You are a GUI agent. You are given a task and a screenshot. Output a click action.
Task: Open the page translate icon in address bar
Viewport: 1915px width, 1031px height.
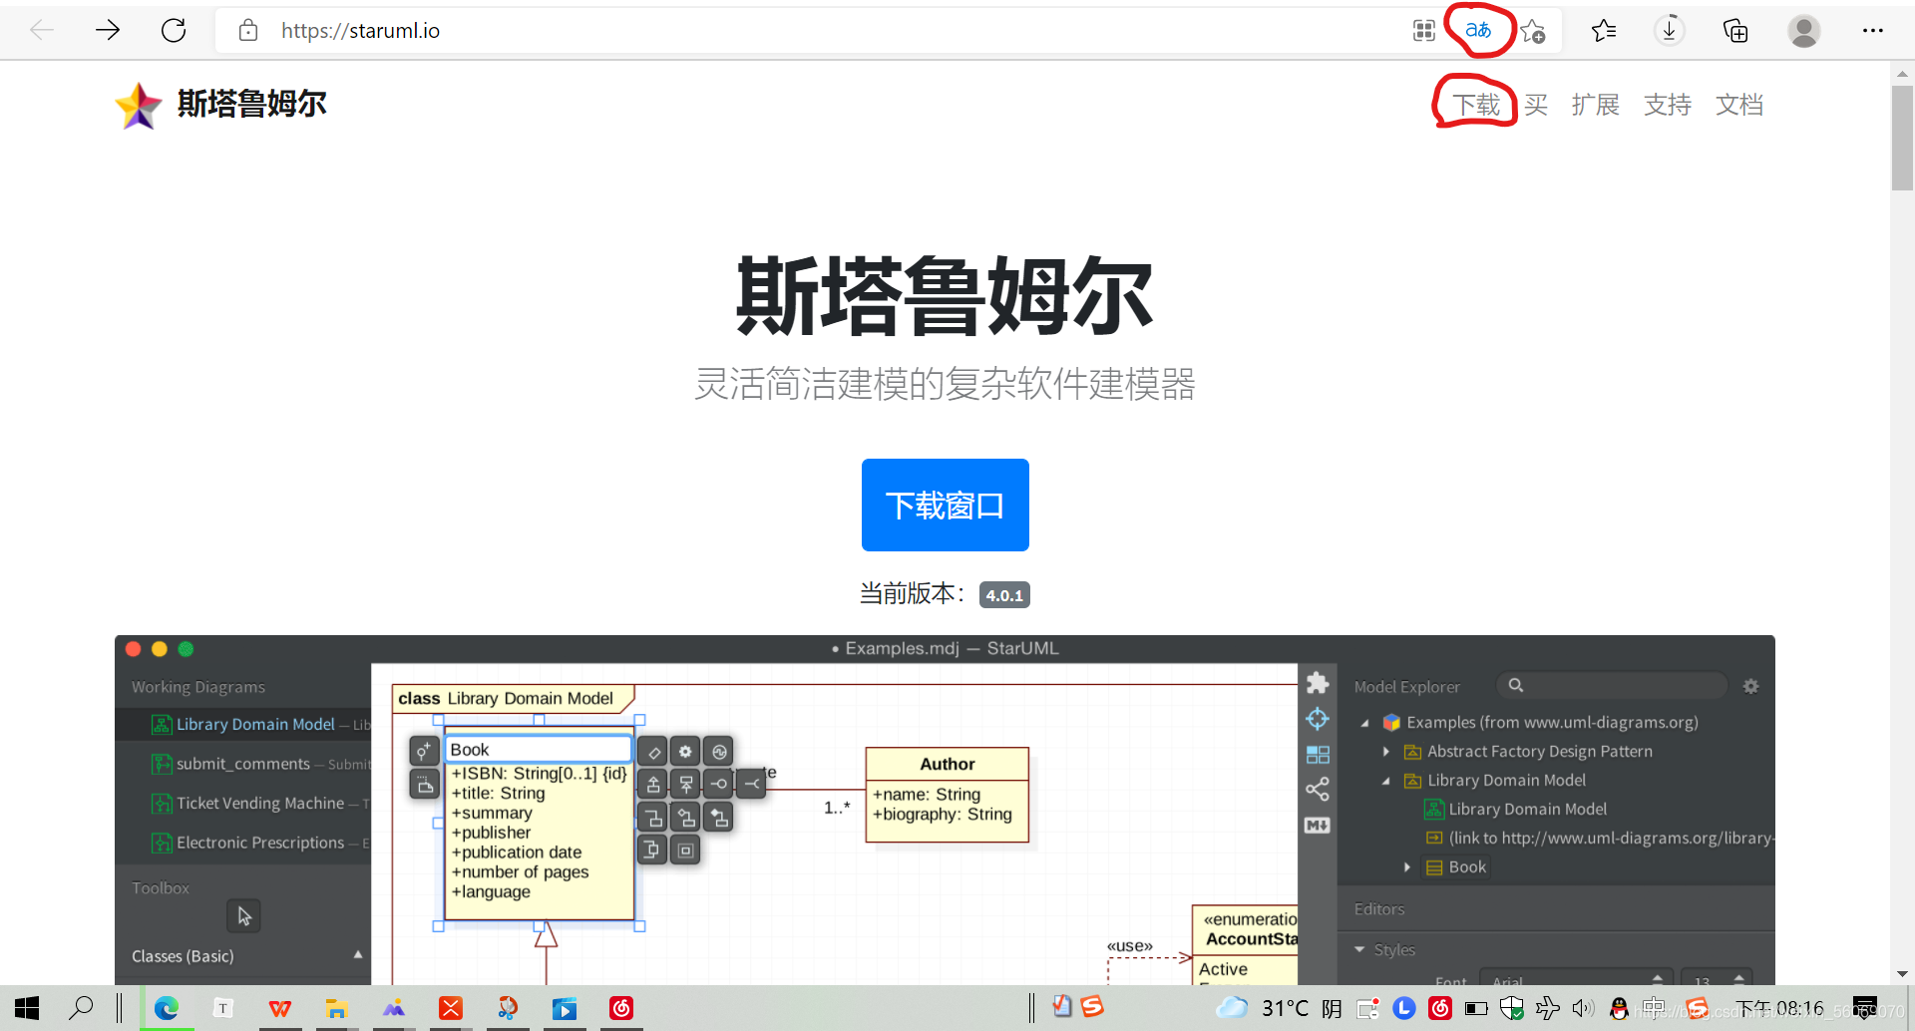pos(1478,31)
